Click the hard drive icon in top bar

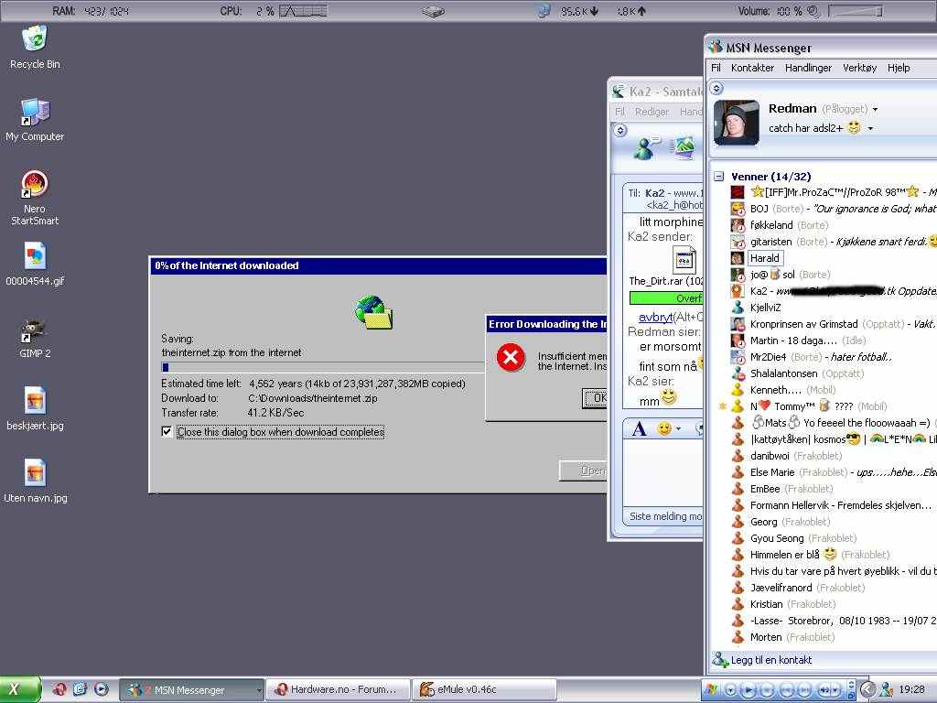point(433,11)
